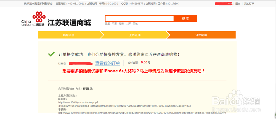Click the 退出 logout link

pyautogui.click(x=238, y=4)
